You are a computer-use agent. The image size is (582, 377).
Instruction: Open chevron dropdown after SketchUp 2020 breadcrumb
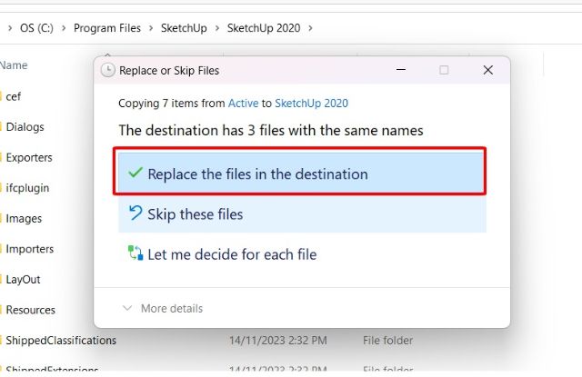pyautogui.click(x=311, y=28)
